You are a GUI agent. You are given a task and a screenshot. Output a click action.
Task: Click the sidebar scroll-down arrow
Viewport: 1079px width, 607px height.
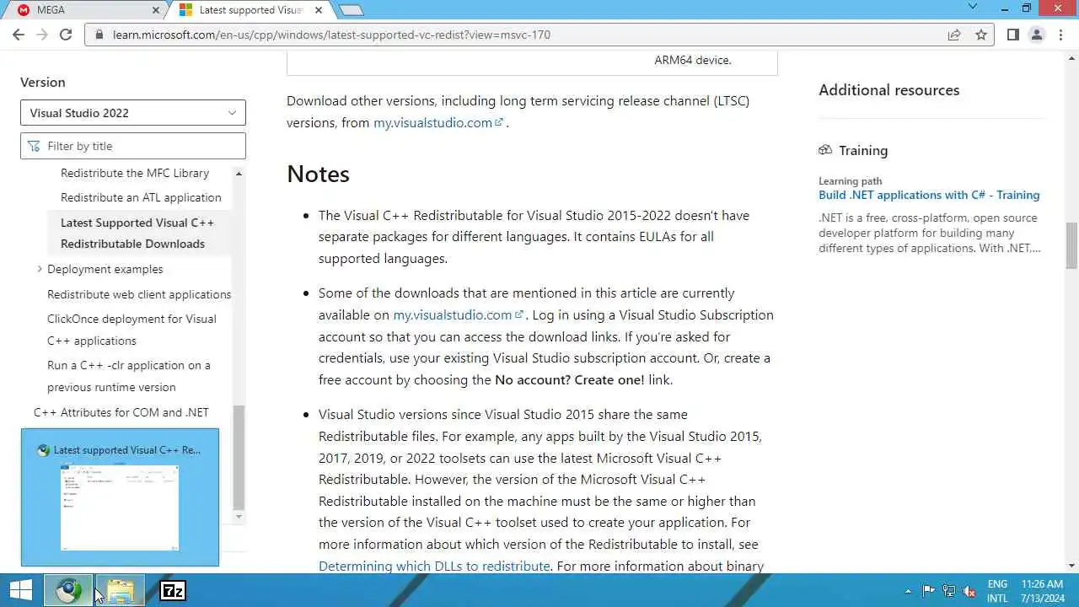tap(239, 517)
